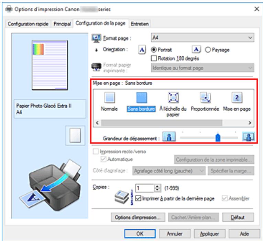Click the OK button

140,234
